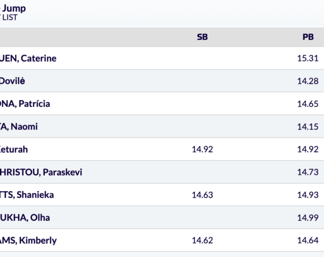
Task: Select Paraskevi's personal best 14.73
Action: pos(308,172)
